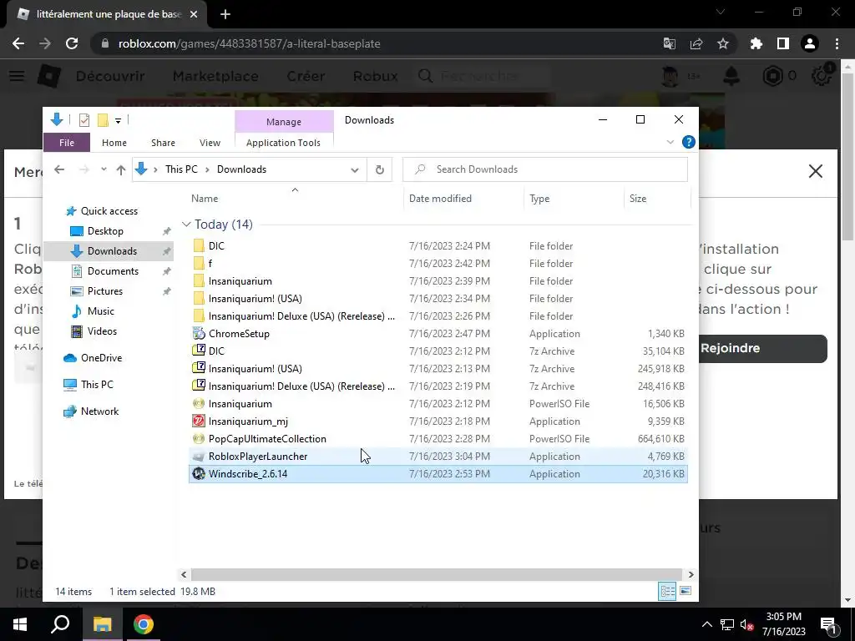Viewport: 855px width, 641px height.
Task: Switch to Large icons view button
Action: point(686,592)
